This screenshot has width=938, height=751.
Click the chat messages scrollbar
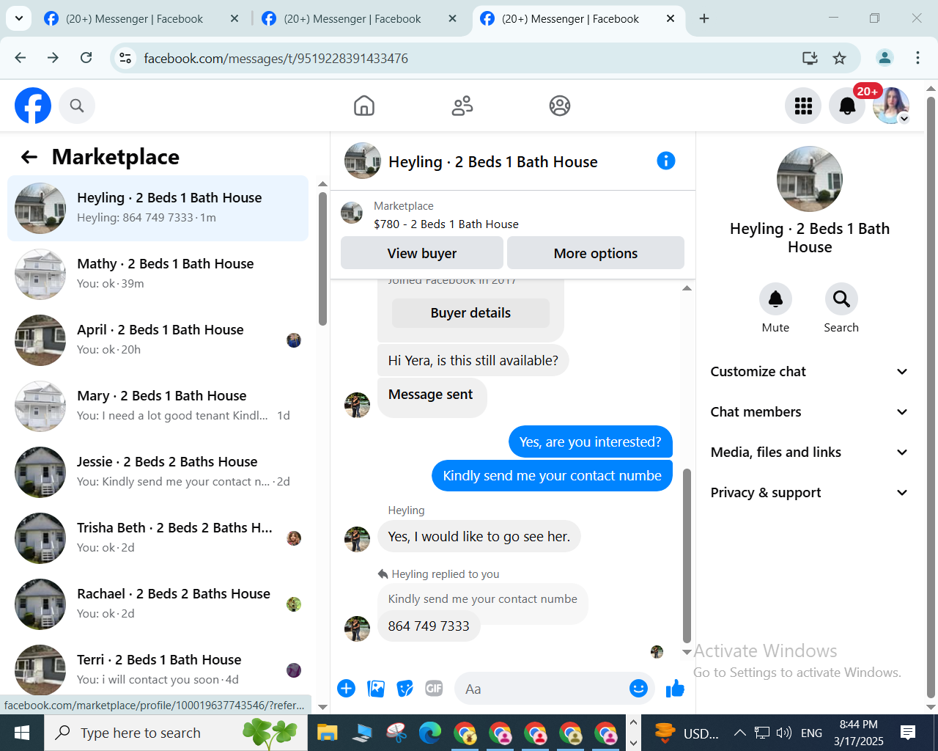(x=687, y=556)
